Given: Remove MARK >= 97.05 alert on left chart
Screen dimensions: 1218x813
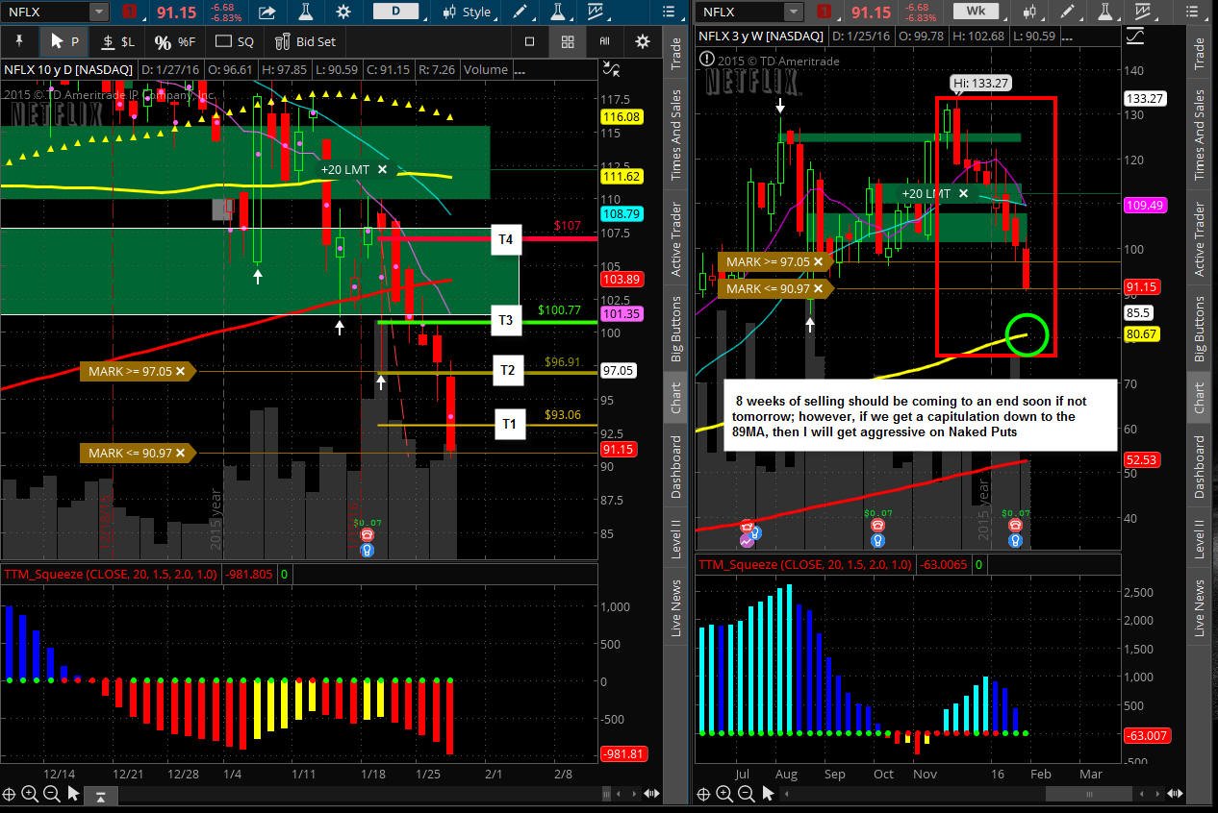Looking at the screenshot, I should click(x=180, y=371).
